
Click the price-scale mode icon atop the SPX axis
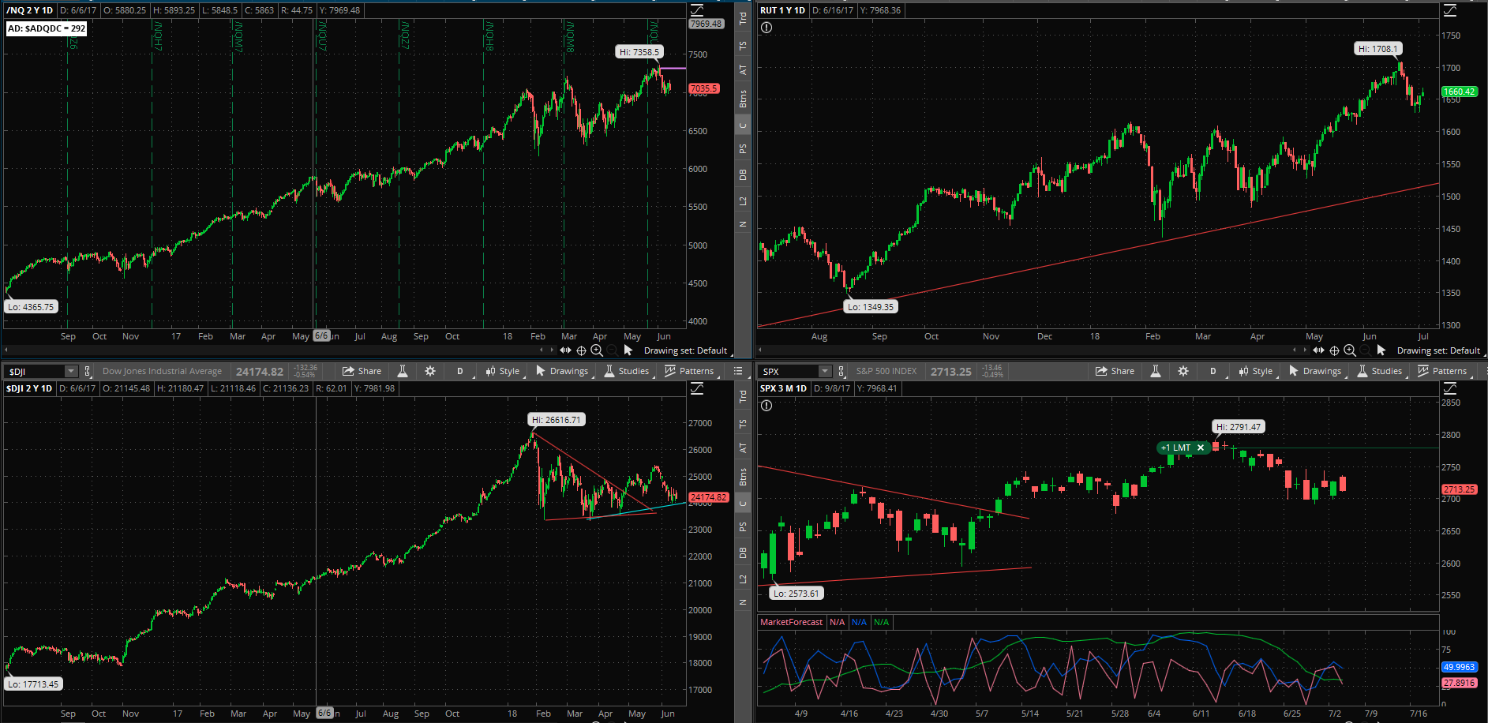tap(1450, 388)
